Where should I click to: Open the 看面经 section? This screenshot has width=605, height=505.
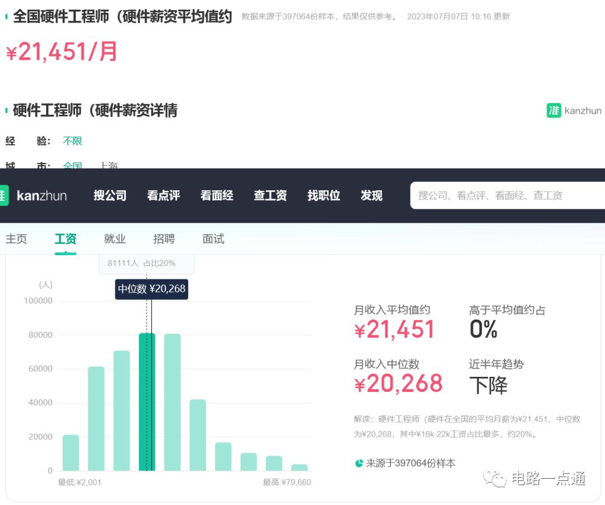216,195
